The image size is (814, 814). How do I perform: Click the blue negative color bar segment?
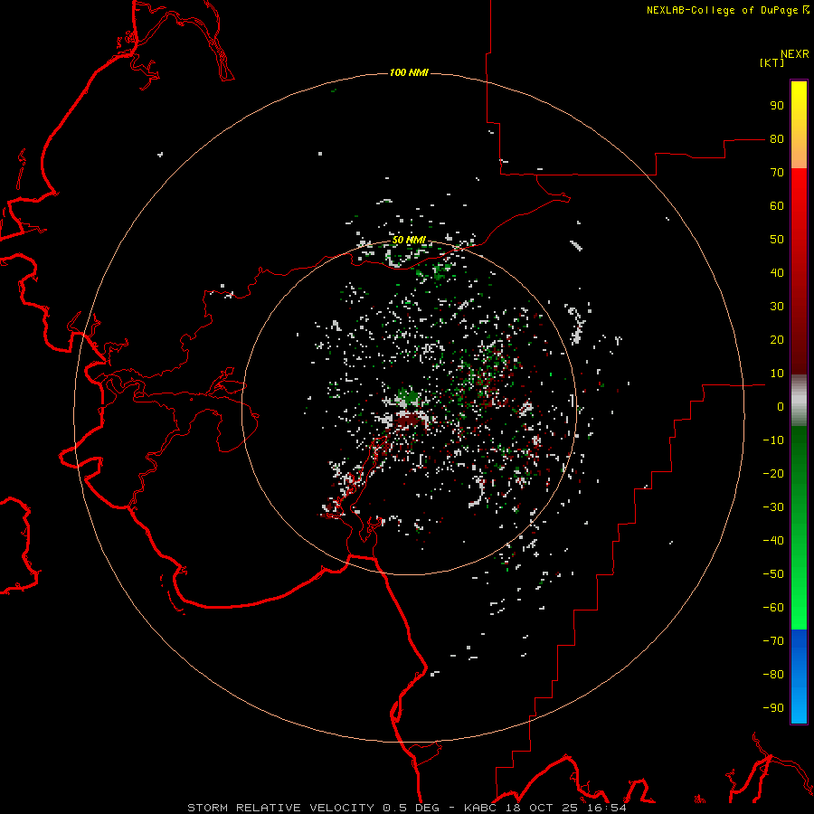(799, 677)
